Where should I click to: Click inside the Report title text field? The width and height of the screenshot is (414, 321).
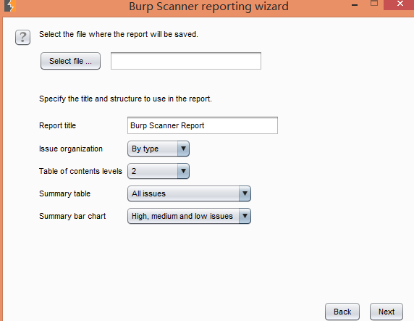click(203, 125)
